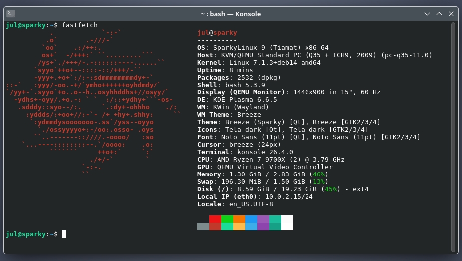Click the "Font: Noto Sans (11pt)" line
The height and width of the screenshot is (261, 462).
[309, 137]
